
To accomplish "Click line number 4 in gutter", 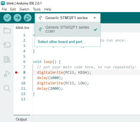I will pyautogui.click(x=24, y=51).
